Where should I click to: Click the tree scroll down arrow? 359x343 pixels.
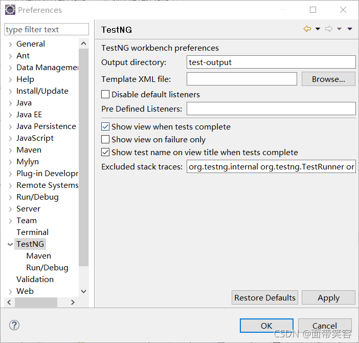(x=83, y=291)
